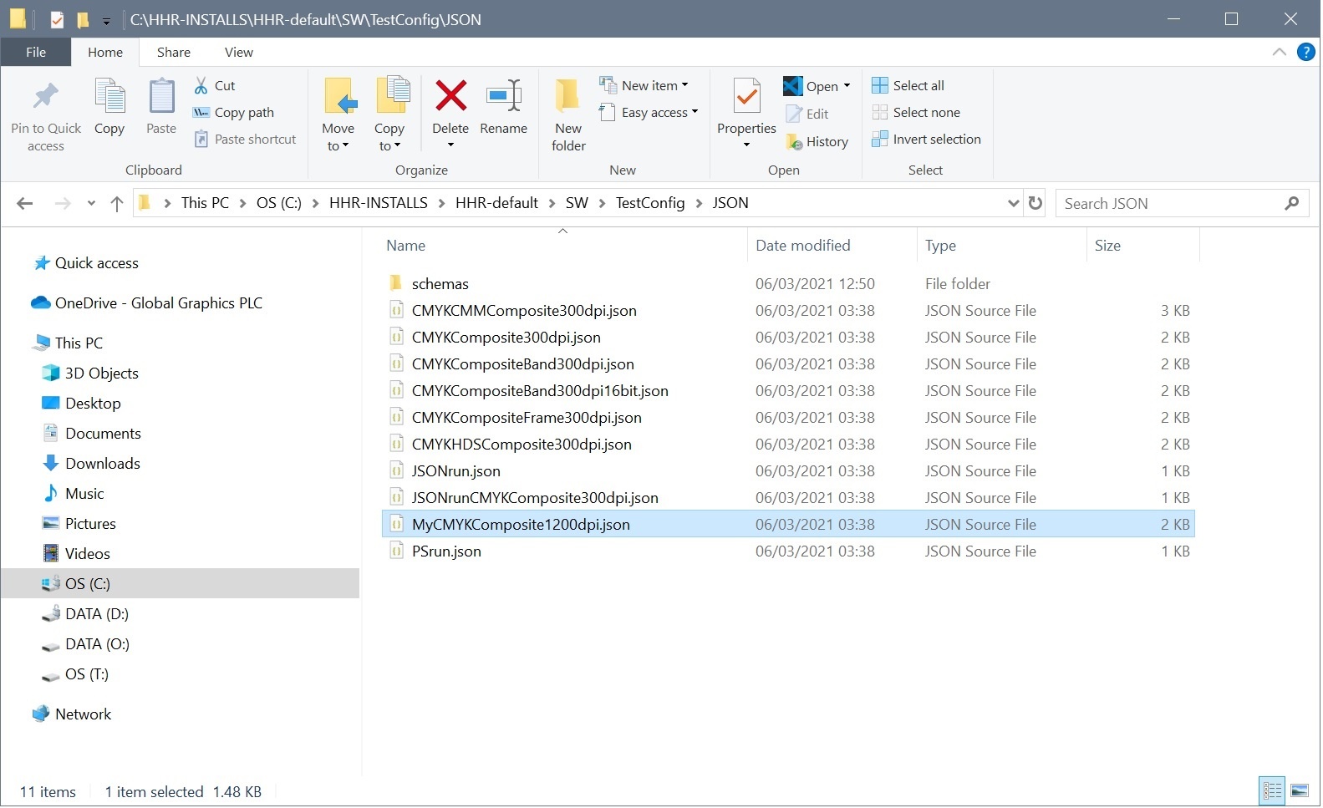The image size is (1323, 808).
Task: Click Invert selection
Action: pos(926,140)
